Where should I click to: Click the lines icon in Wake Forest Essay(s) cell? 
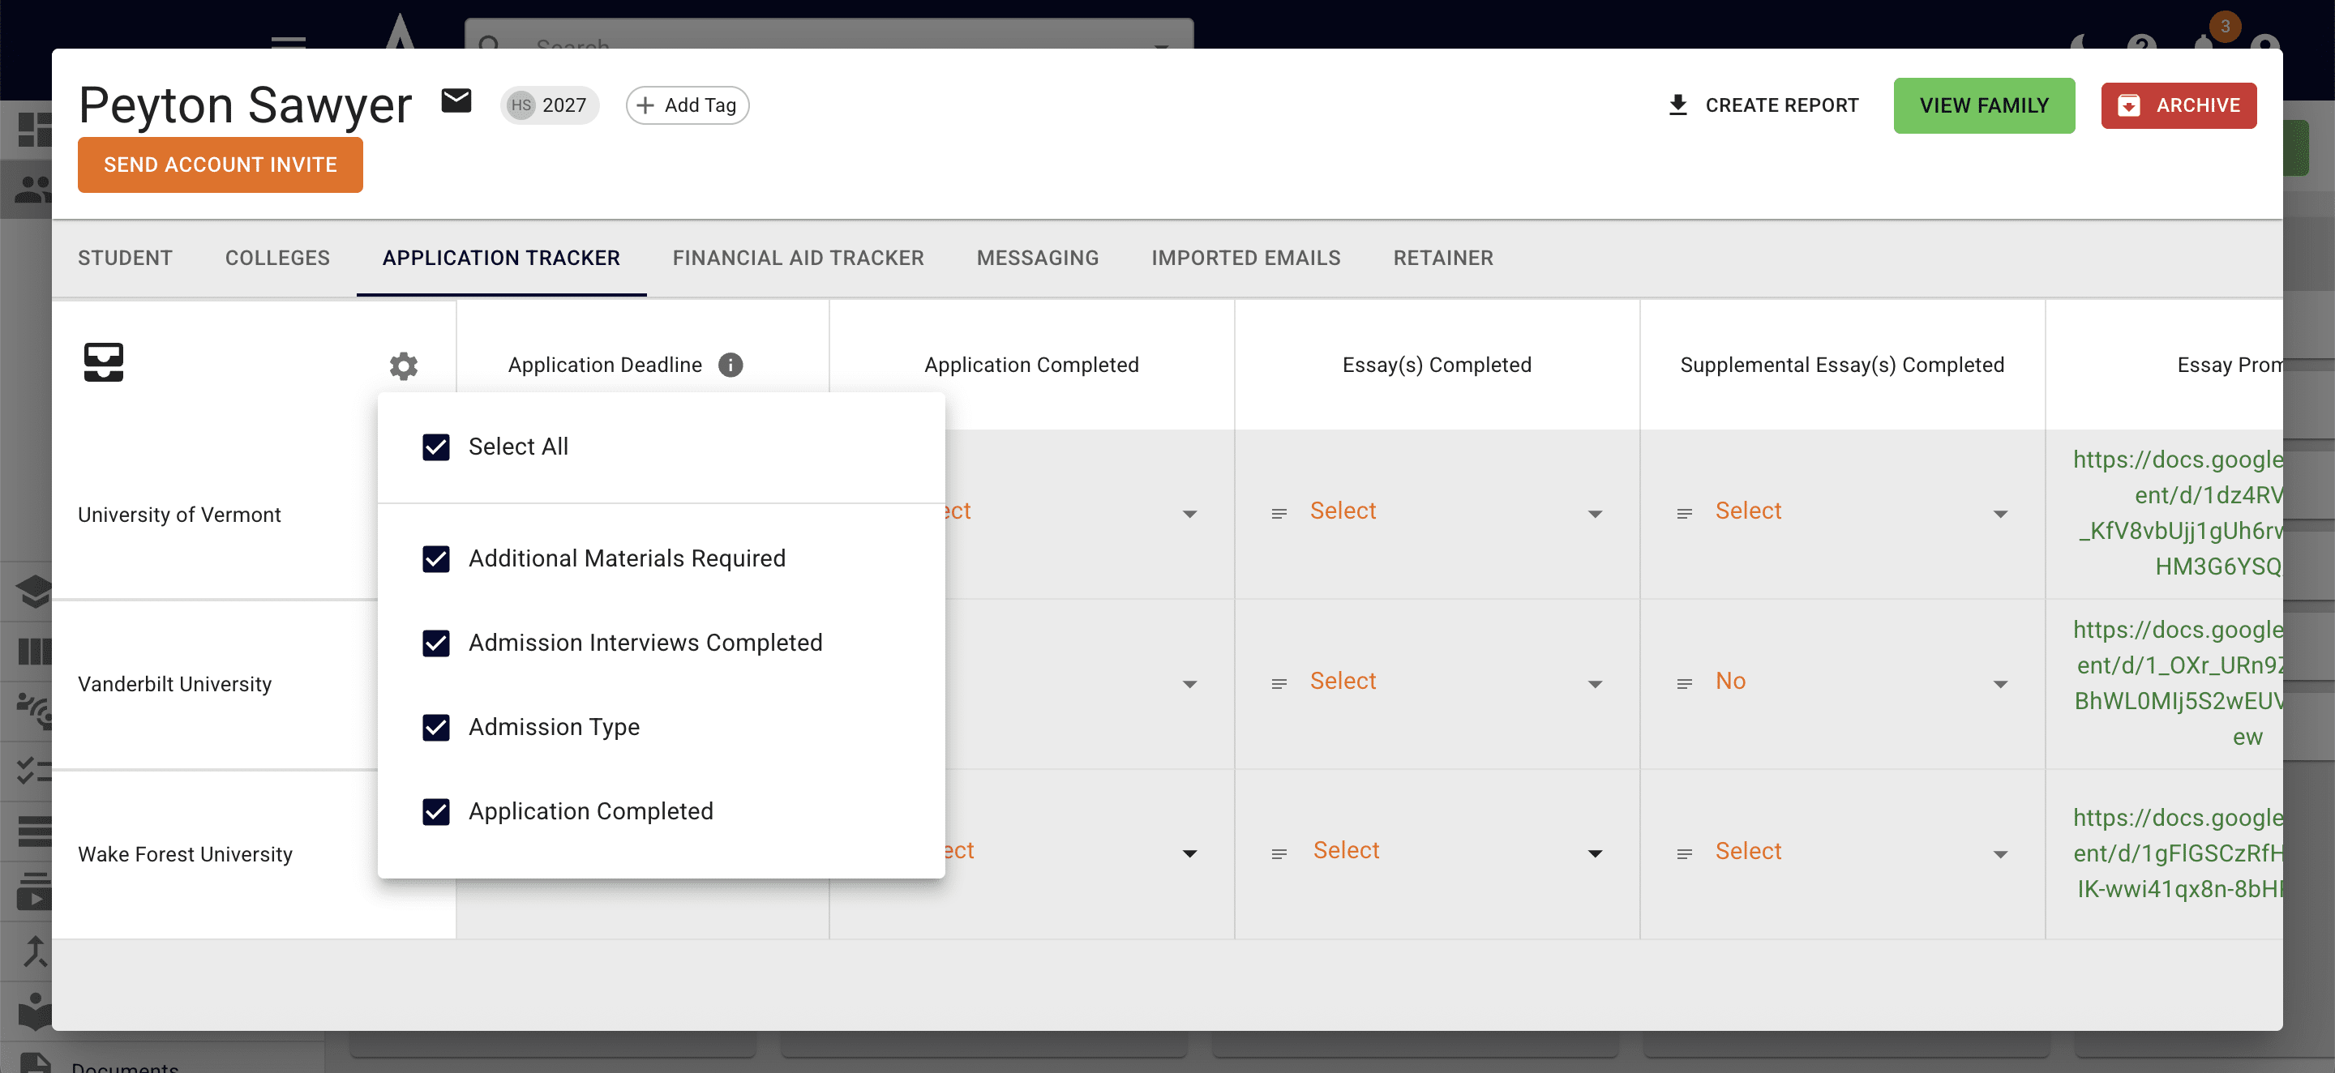coord(1278,853)
